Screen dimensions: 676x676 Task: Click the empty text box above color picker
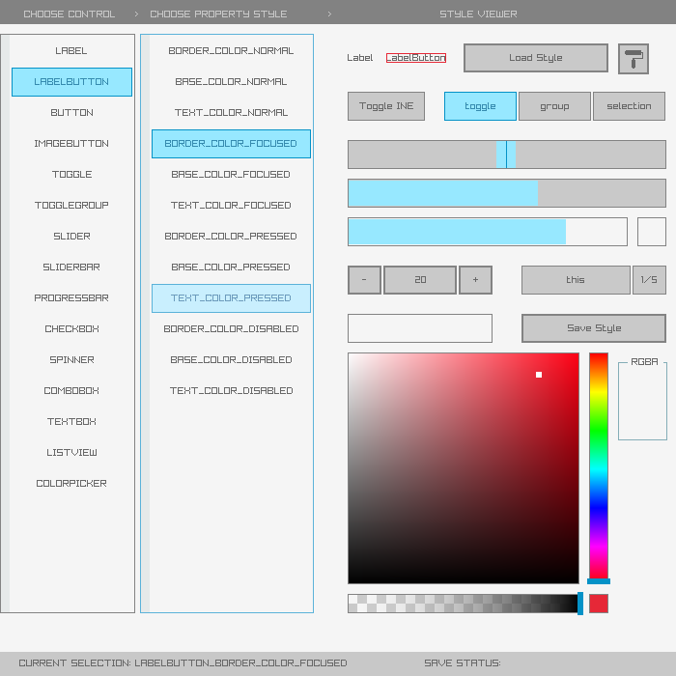click(420, 328)
